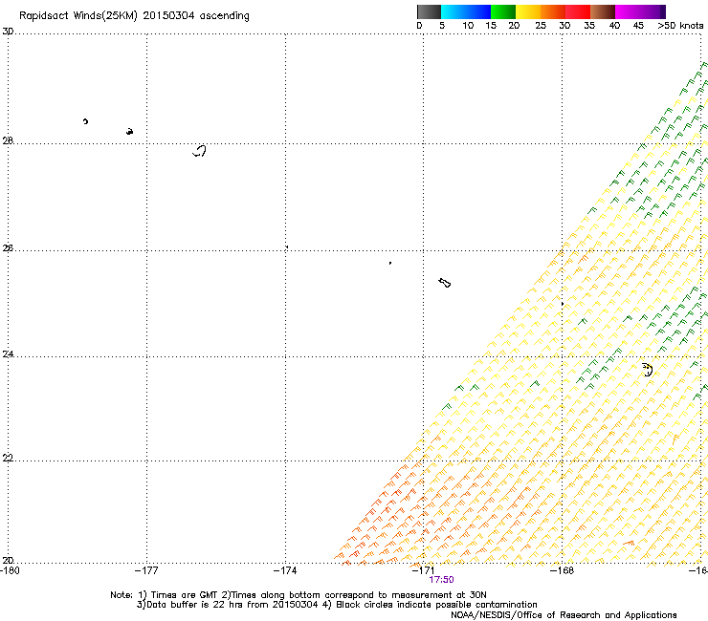Image resolution: width=708 pixels, height=621 pixels.
Task: Click the '10' color scale label
Action: click(468, 26)
